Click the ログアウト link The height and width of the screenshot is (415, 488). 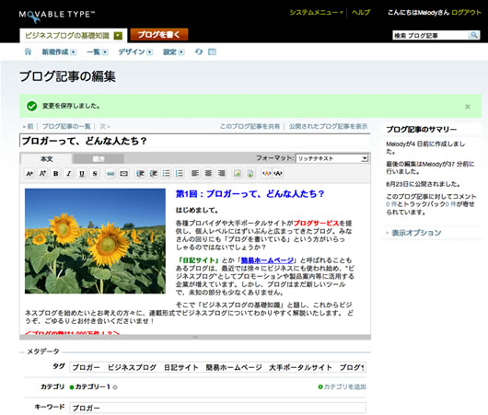coord(466,13)
